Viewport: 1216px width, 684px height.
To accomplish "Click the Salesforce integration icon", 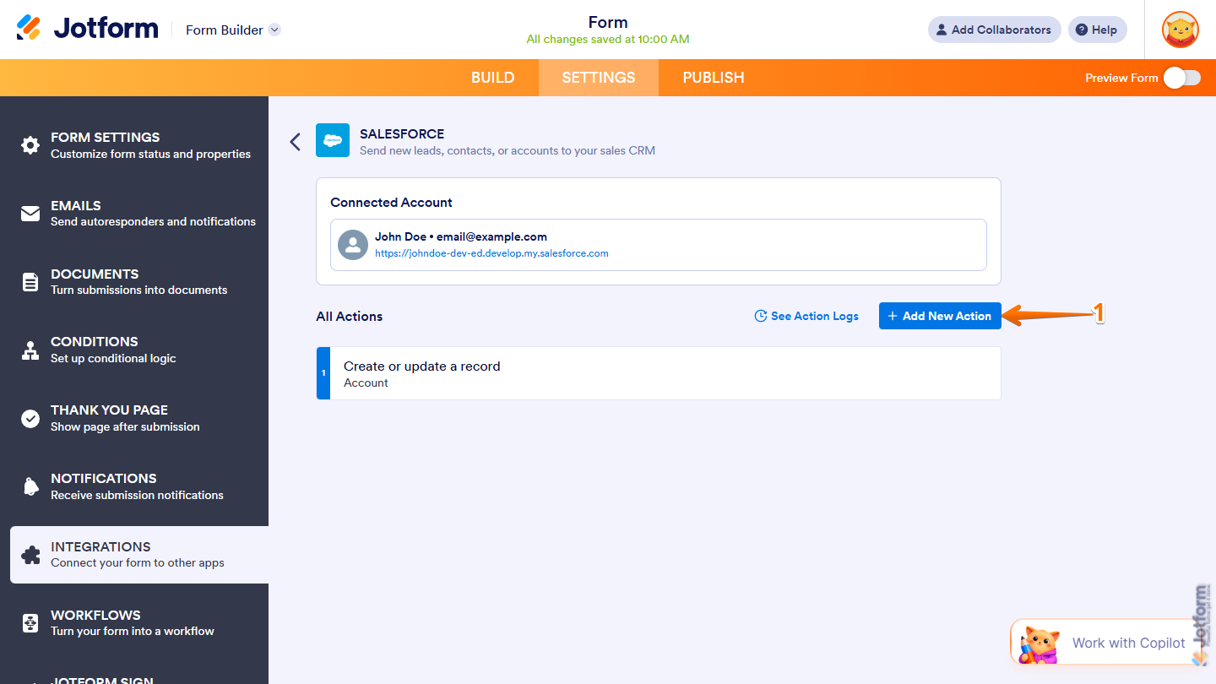I will click(332, 140).
